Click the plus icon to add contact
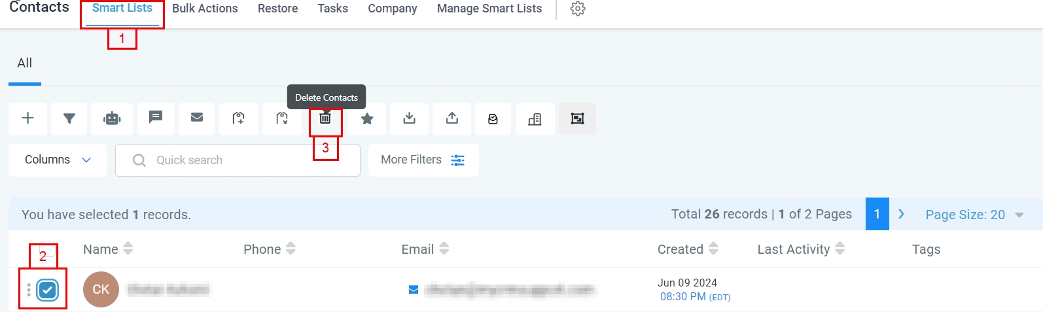The height and width of the screenshot is (312, 1043). [27, 118]
